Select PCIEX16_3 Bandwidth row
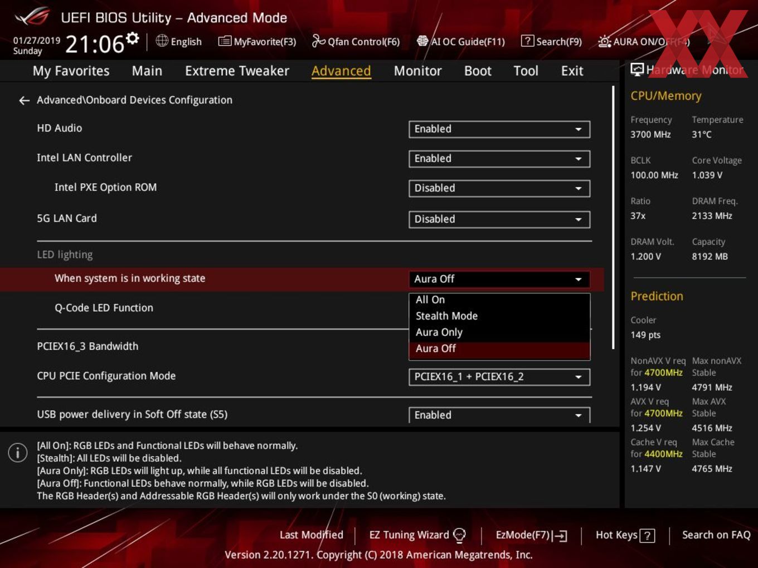Image resolution: width=758 pixels, height=568 pixels. [x=88, y=346]
